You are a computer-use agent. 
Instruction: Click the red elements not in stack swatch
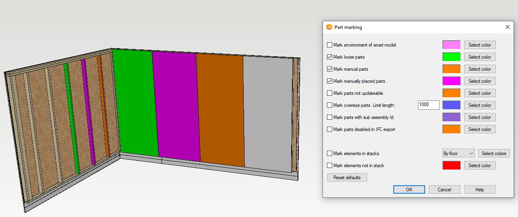point(451,166)
